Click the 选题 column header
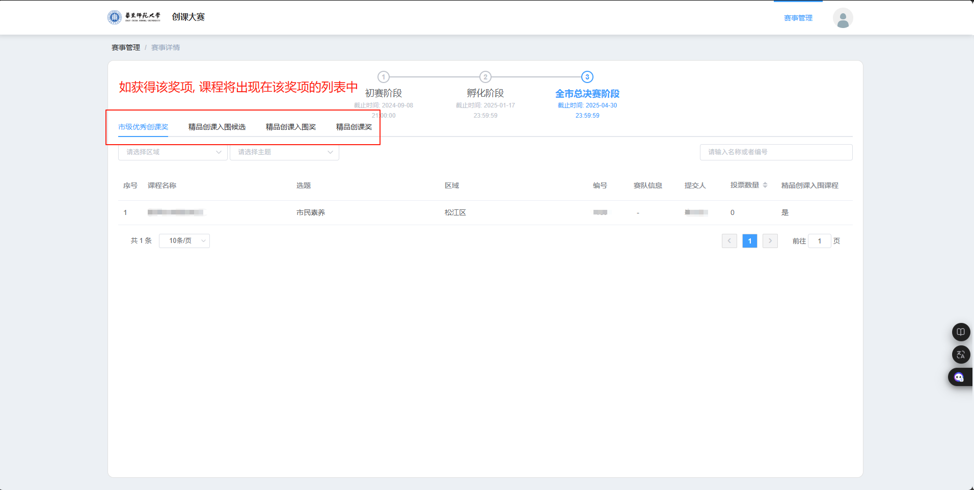974x490 pixels. point(304,185)
